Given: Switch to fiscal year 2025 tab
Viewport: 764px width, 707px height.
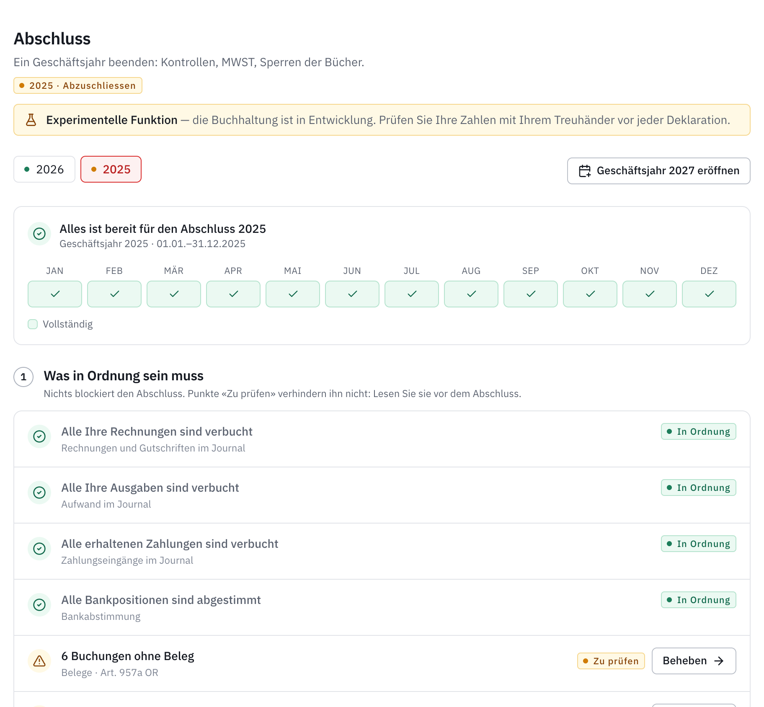Looking at the screenshot, I should 111,169.
